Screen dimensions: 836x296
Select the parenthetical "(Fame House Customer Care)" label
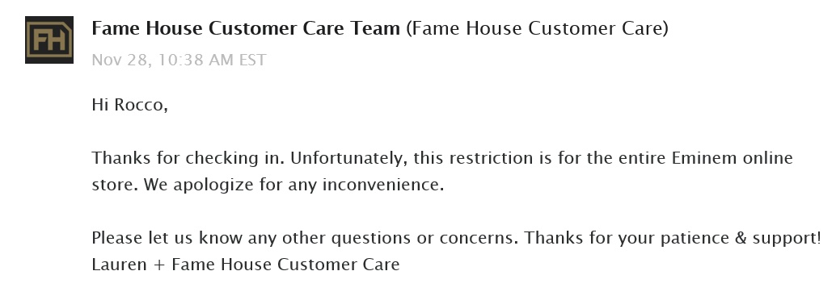coord(537,28)
